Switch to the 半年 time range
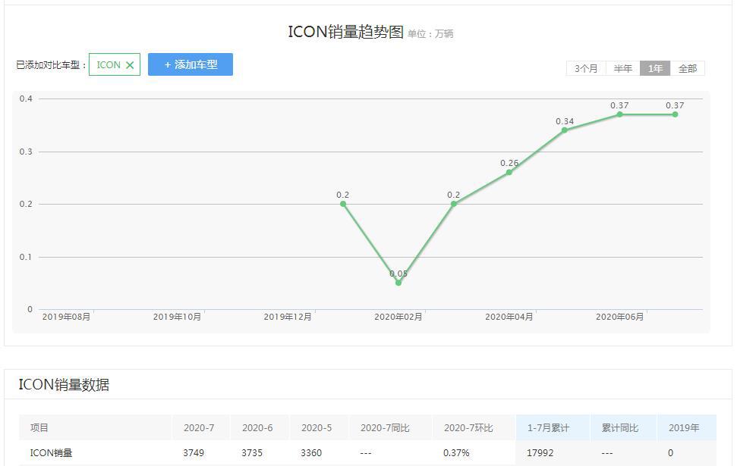The image size is (737, 466). tap(623, 68)
